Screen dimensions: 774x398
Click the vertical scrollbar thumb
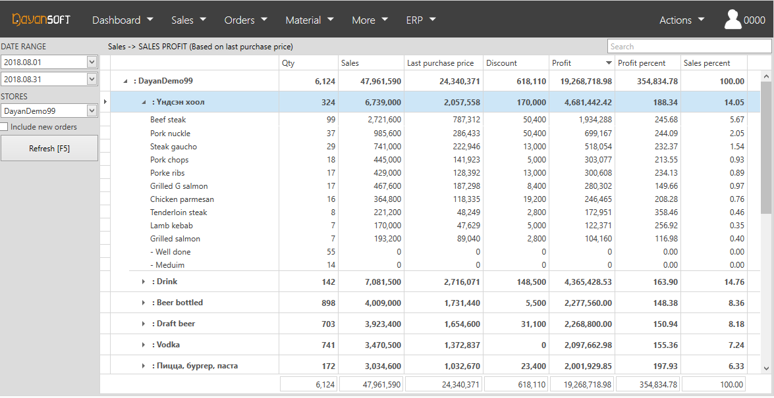tap(766, 147)
